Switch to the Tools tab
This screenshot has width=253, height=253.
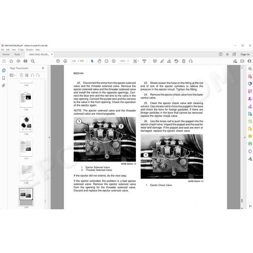click(17, 54)
